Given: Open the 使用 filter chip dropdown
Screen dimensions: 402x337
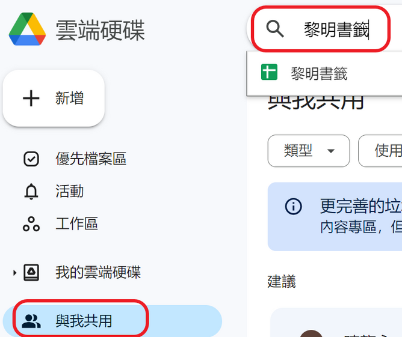Looking at the screenshot, I should click(380, 151).
